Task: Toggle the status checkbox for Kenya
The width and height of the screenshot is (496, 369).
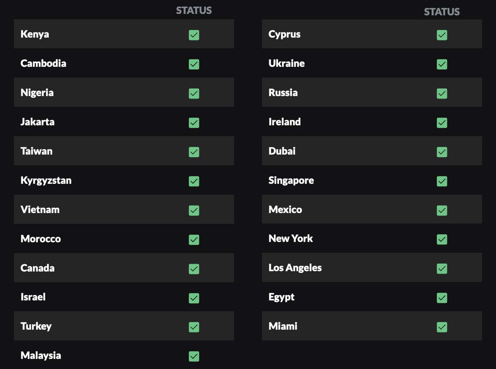Action: 194,34
